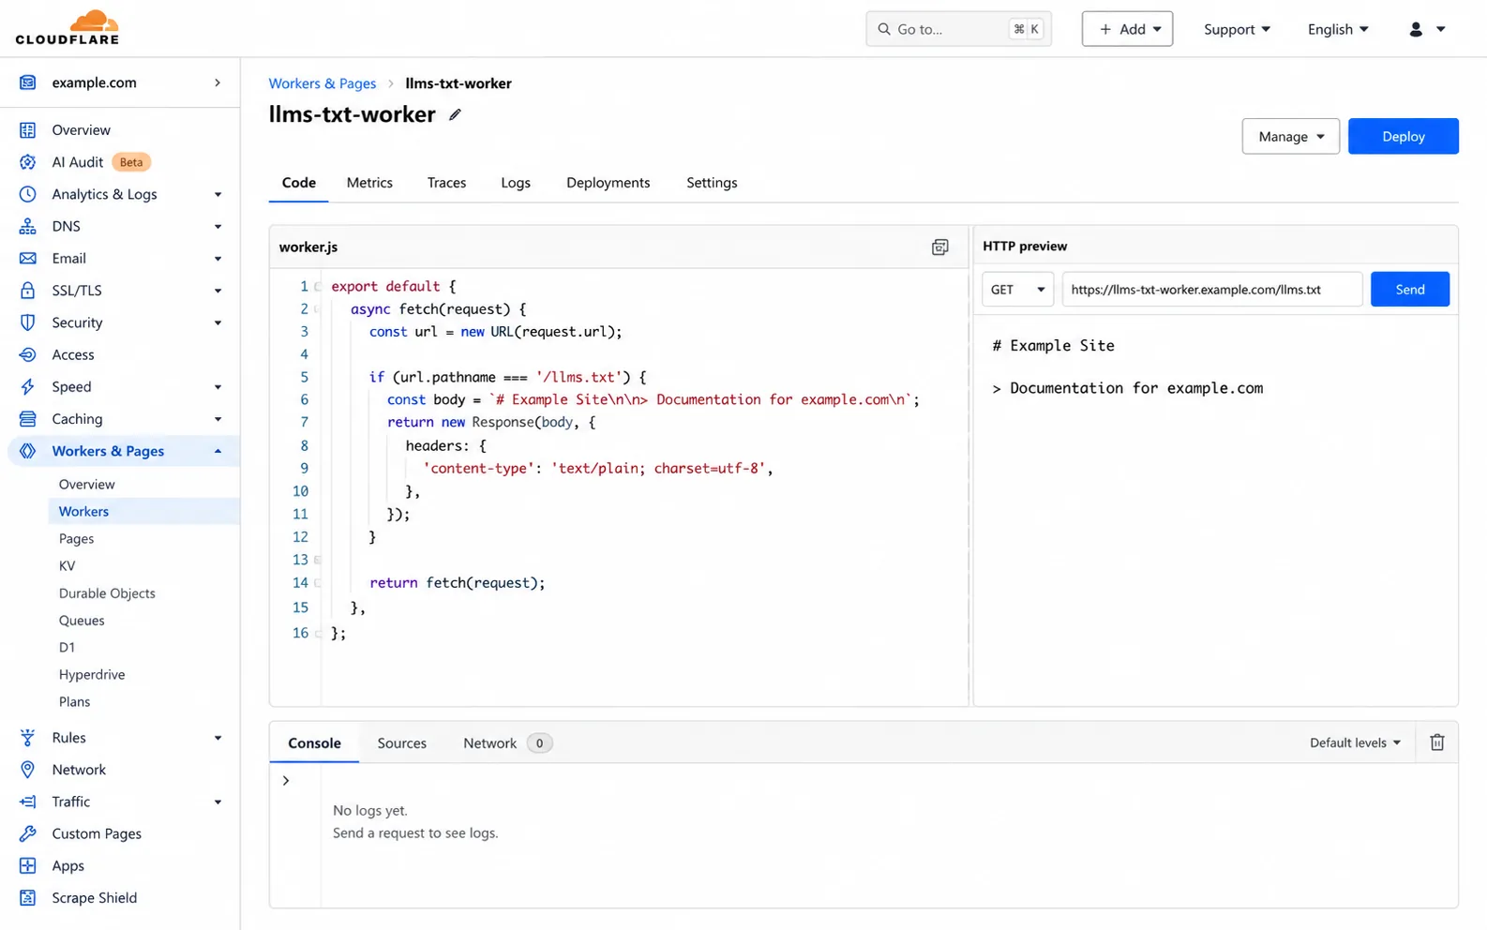The image size is (1487, 930).
Task: Open the Support dropdown menu
Action: click(x=1237, y=29)
